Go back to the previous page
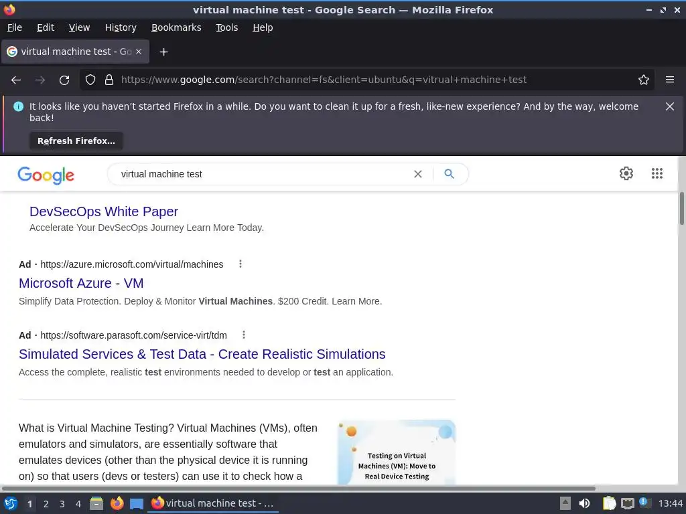 click(x=16, y=80)
